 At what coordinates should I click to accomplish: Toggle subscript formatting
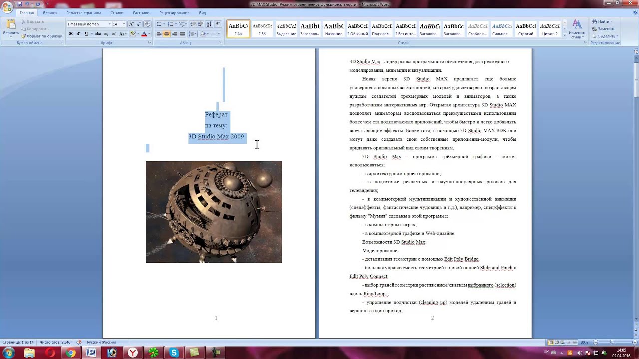106,34
